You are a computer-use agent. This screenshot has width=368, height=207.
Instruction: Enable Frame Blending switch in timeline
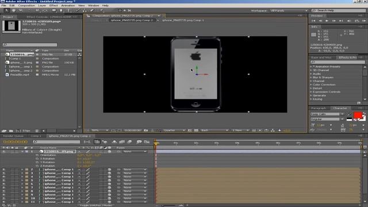pyautogui.click(x=122, y=142)
